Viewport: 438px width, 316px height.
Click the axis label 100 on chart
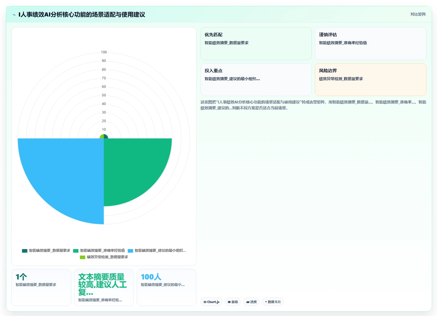coord(104,52)
